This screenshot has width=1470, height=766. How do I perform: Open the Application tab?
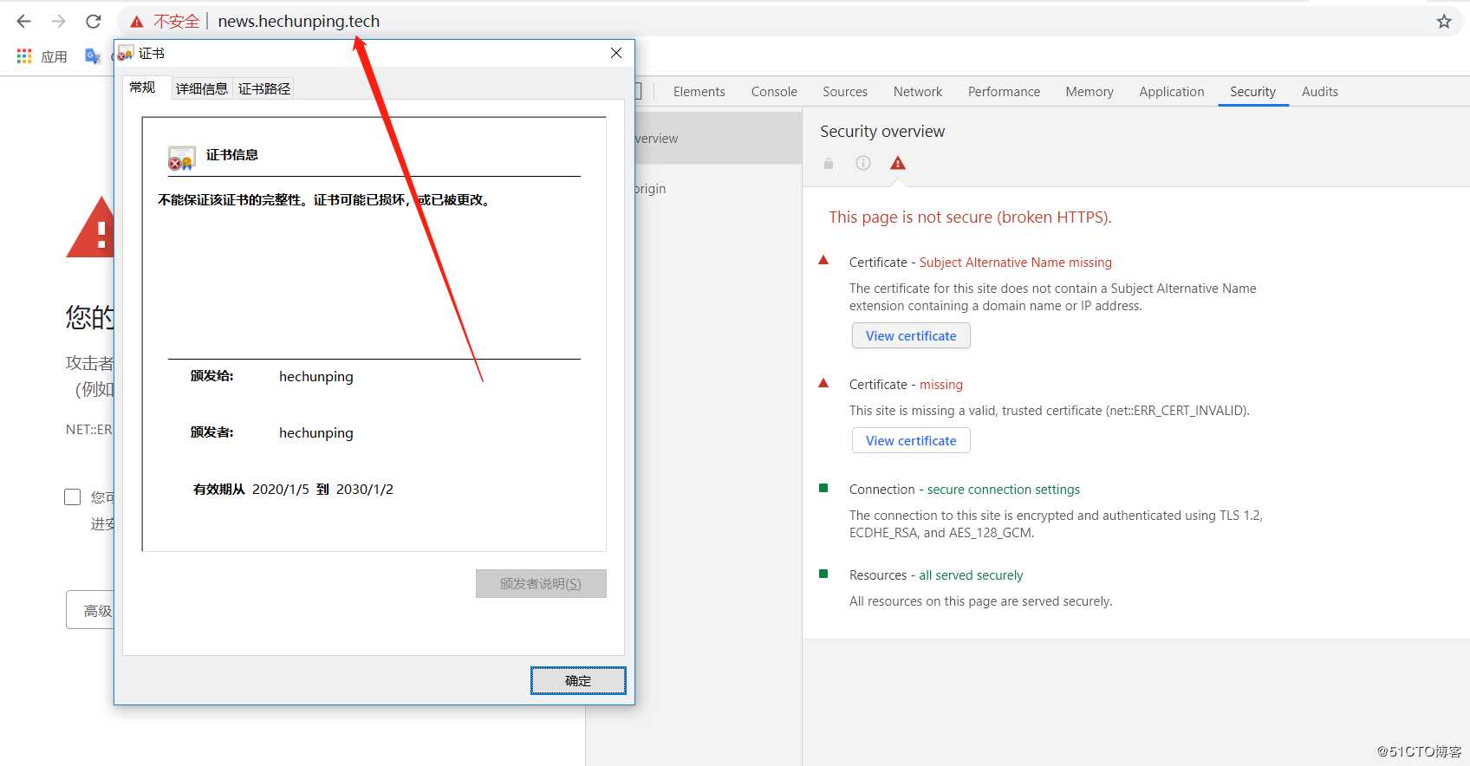pyautogui.click(x=1172, y=92)
